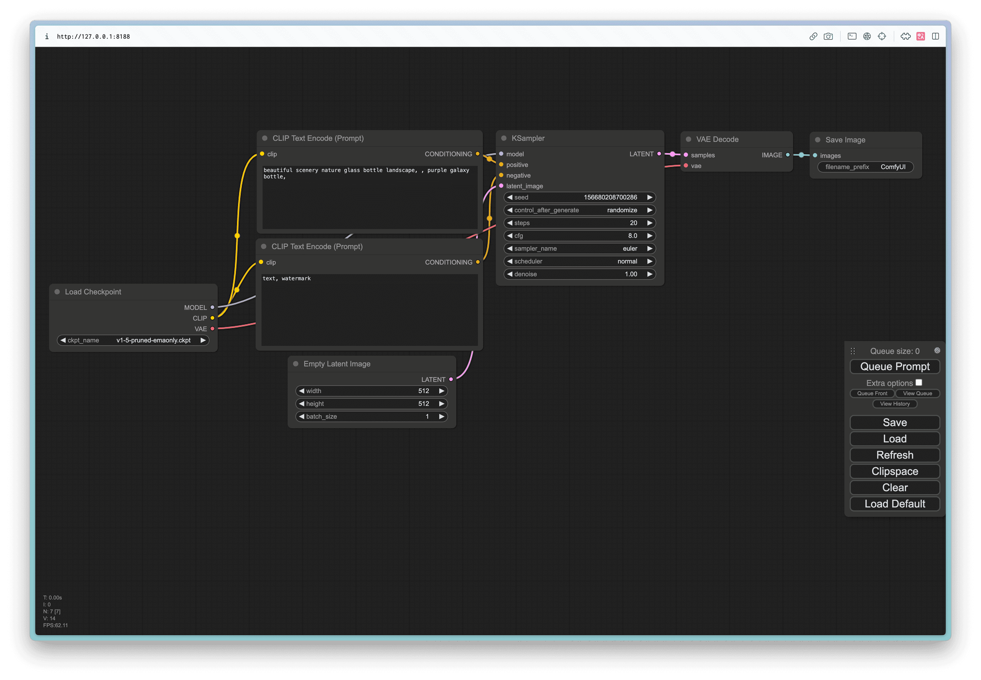This screenshot has width=981, height=680.
Task: Click the crosshair target icon
Action: 882,36
